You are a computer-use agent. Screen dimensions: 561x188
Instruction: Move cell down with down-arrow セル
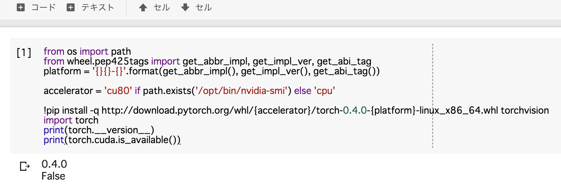(x=196, y=7)
